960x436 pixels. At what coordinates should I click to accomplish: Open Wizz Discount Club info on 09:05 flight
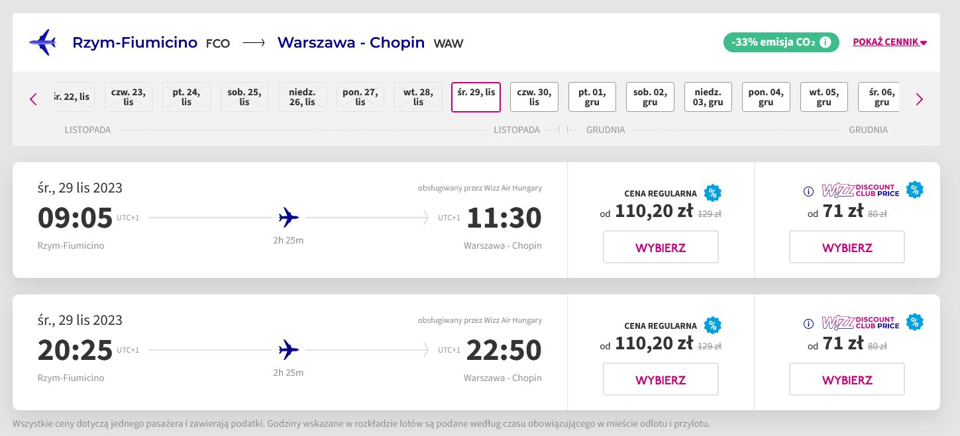(808, 192)
